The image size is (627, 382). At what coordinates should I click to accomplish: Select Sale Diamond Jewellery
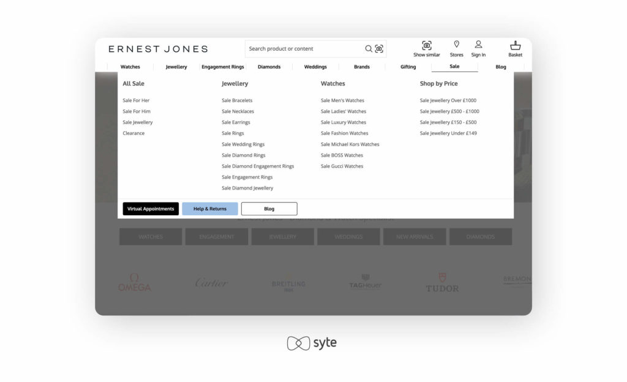[x=247, y=188]
